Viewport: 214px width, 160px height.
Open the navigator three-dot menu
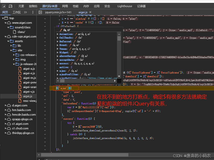[x=33, y=12]
